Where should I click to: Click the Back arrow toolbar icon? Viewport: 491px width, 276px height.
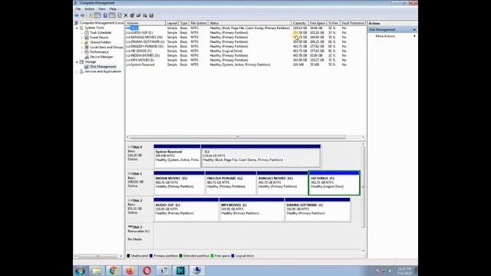point(77,15)
